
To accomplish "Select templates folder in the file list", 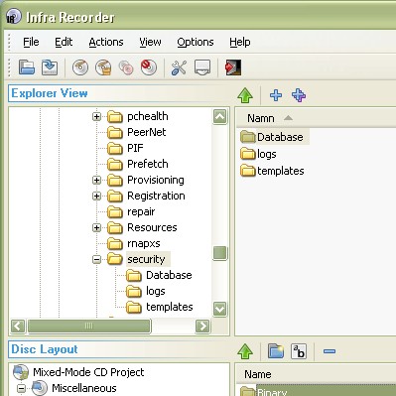I will point(281,171).
